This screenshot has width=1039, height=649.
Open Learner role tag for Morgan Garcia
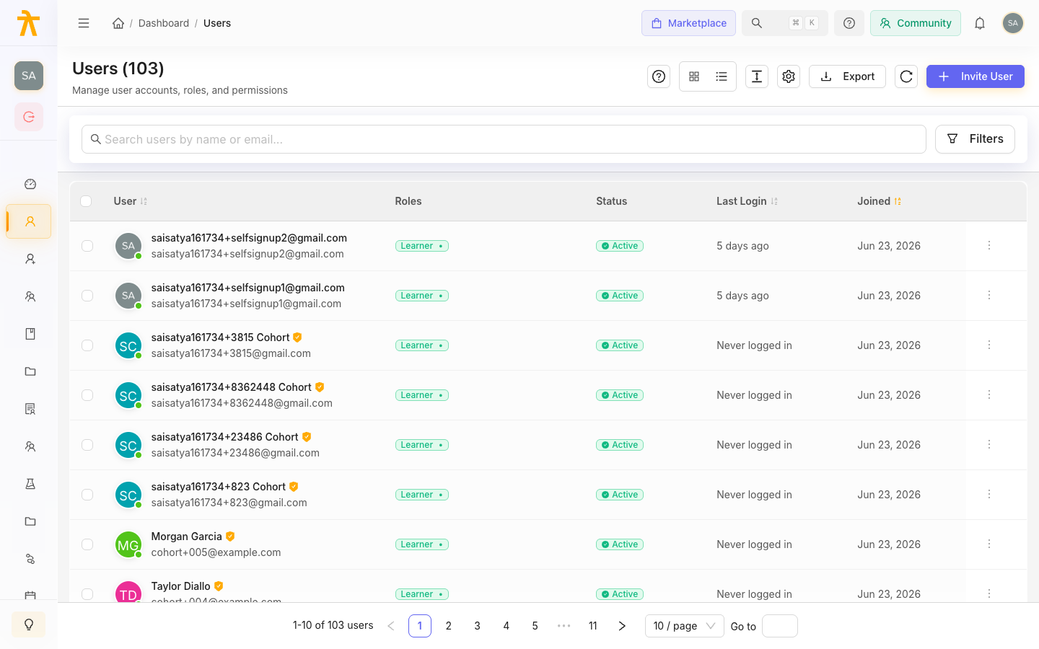[x=422, y=544]
